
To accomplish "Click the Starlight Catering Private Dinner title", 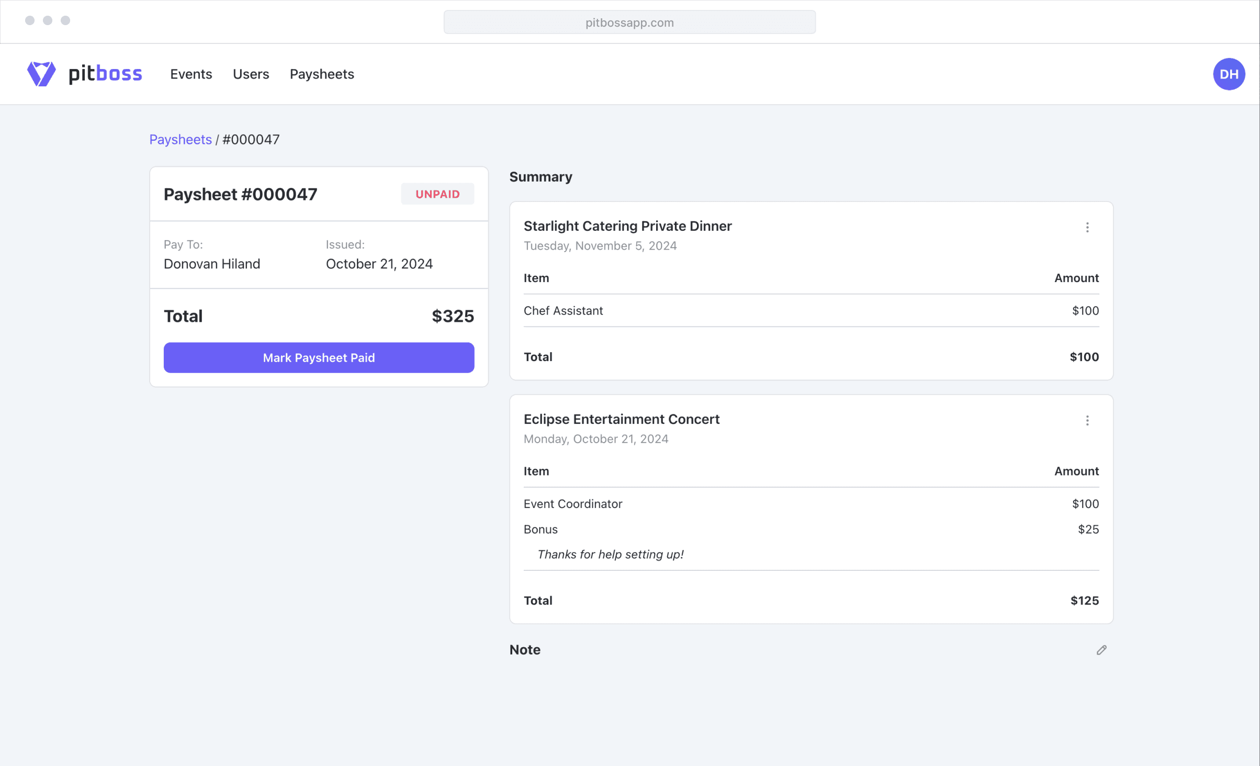I will pyautogui.click(x=627, y=226).
